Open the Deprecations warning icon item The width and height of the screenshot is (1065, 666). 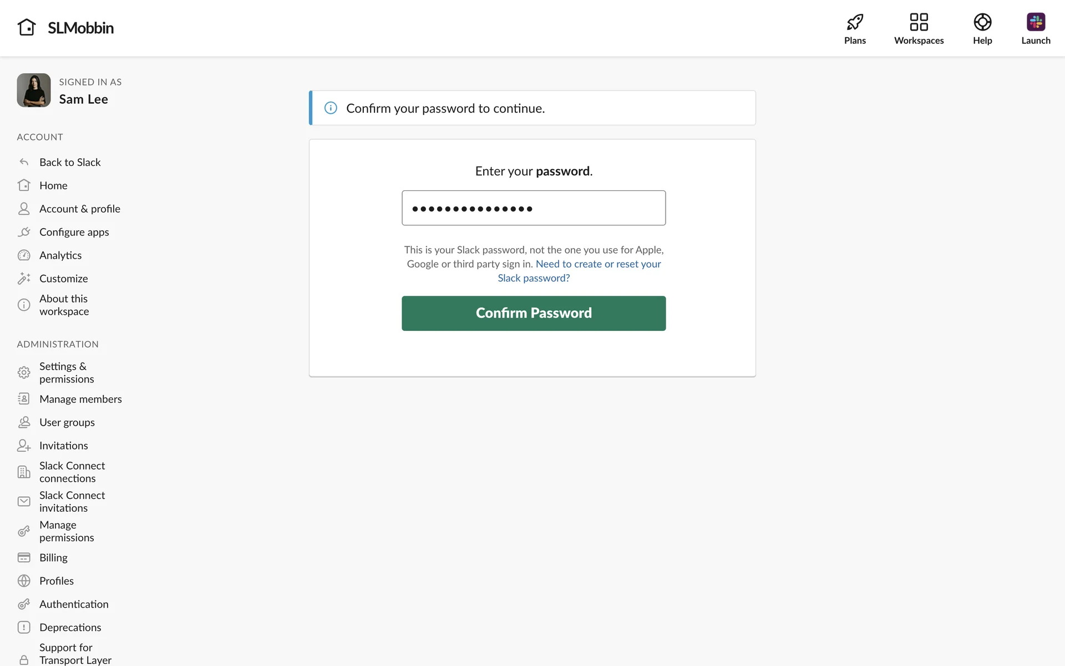point(24,627)
